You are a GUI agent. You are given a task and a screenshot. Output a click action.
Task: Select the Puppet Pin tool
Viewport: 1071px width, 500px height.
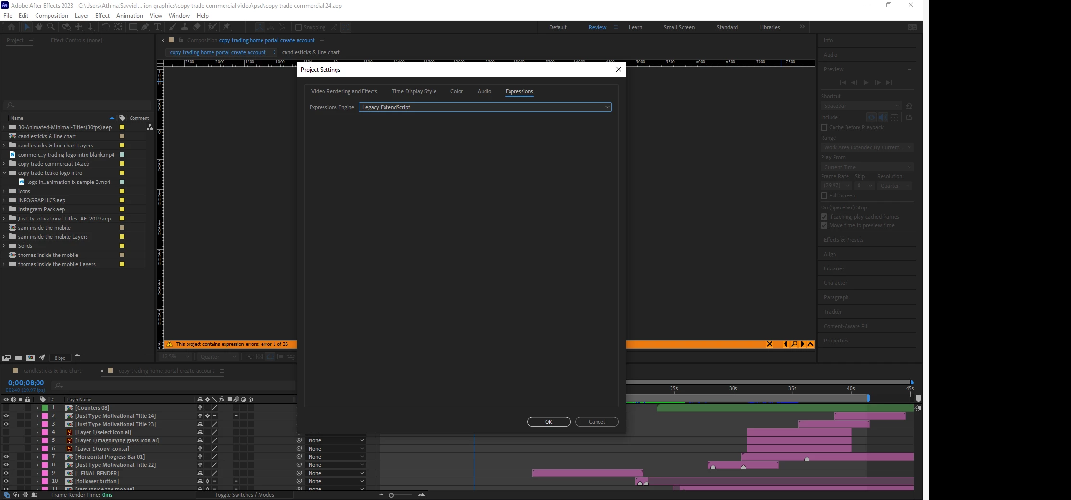point(226,27)
